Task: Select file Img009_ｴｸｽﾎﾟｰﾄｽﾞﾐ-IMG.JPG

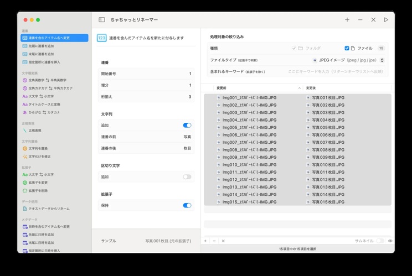Action: (249, 158)
